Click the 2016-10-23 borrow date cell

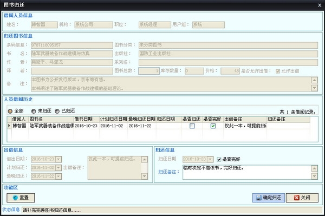pyautogui.click(x=87, y=126)
